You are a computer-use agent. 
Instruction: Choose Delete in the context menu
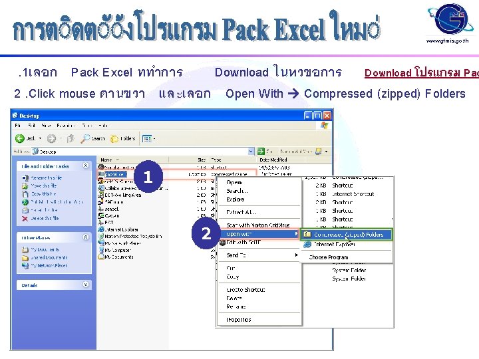(x=259, y=298)
